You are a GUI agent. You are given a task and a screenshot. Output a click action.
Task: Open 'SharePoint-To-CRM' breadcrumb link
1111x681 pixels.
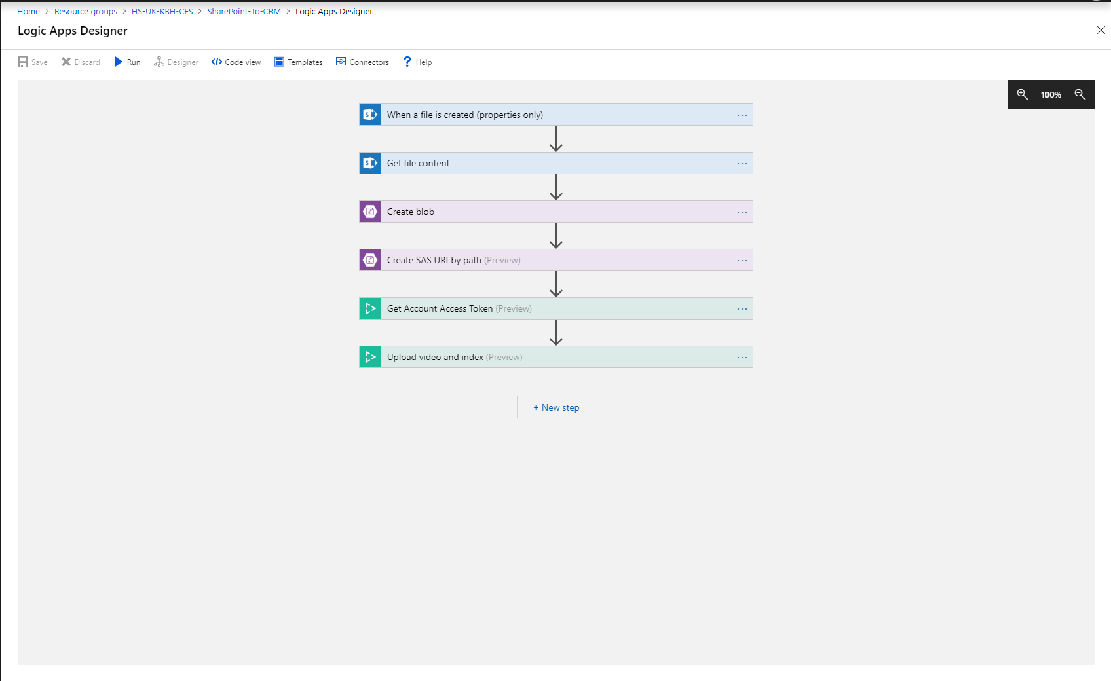tap(244, 11)
